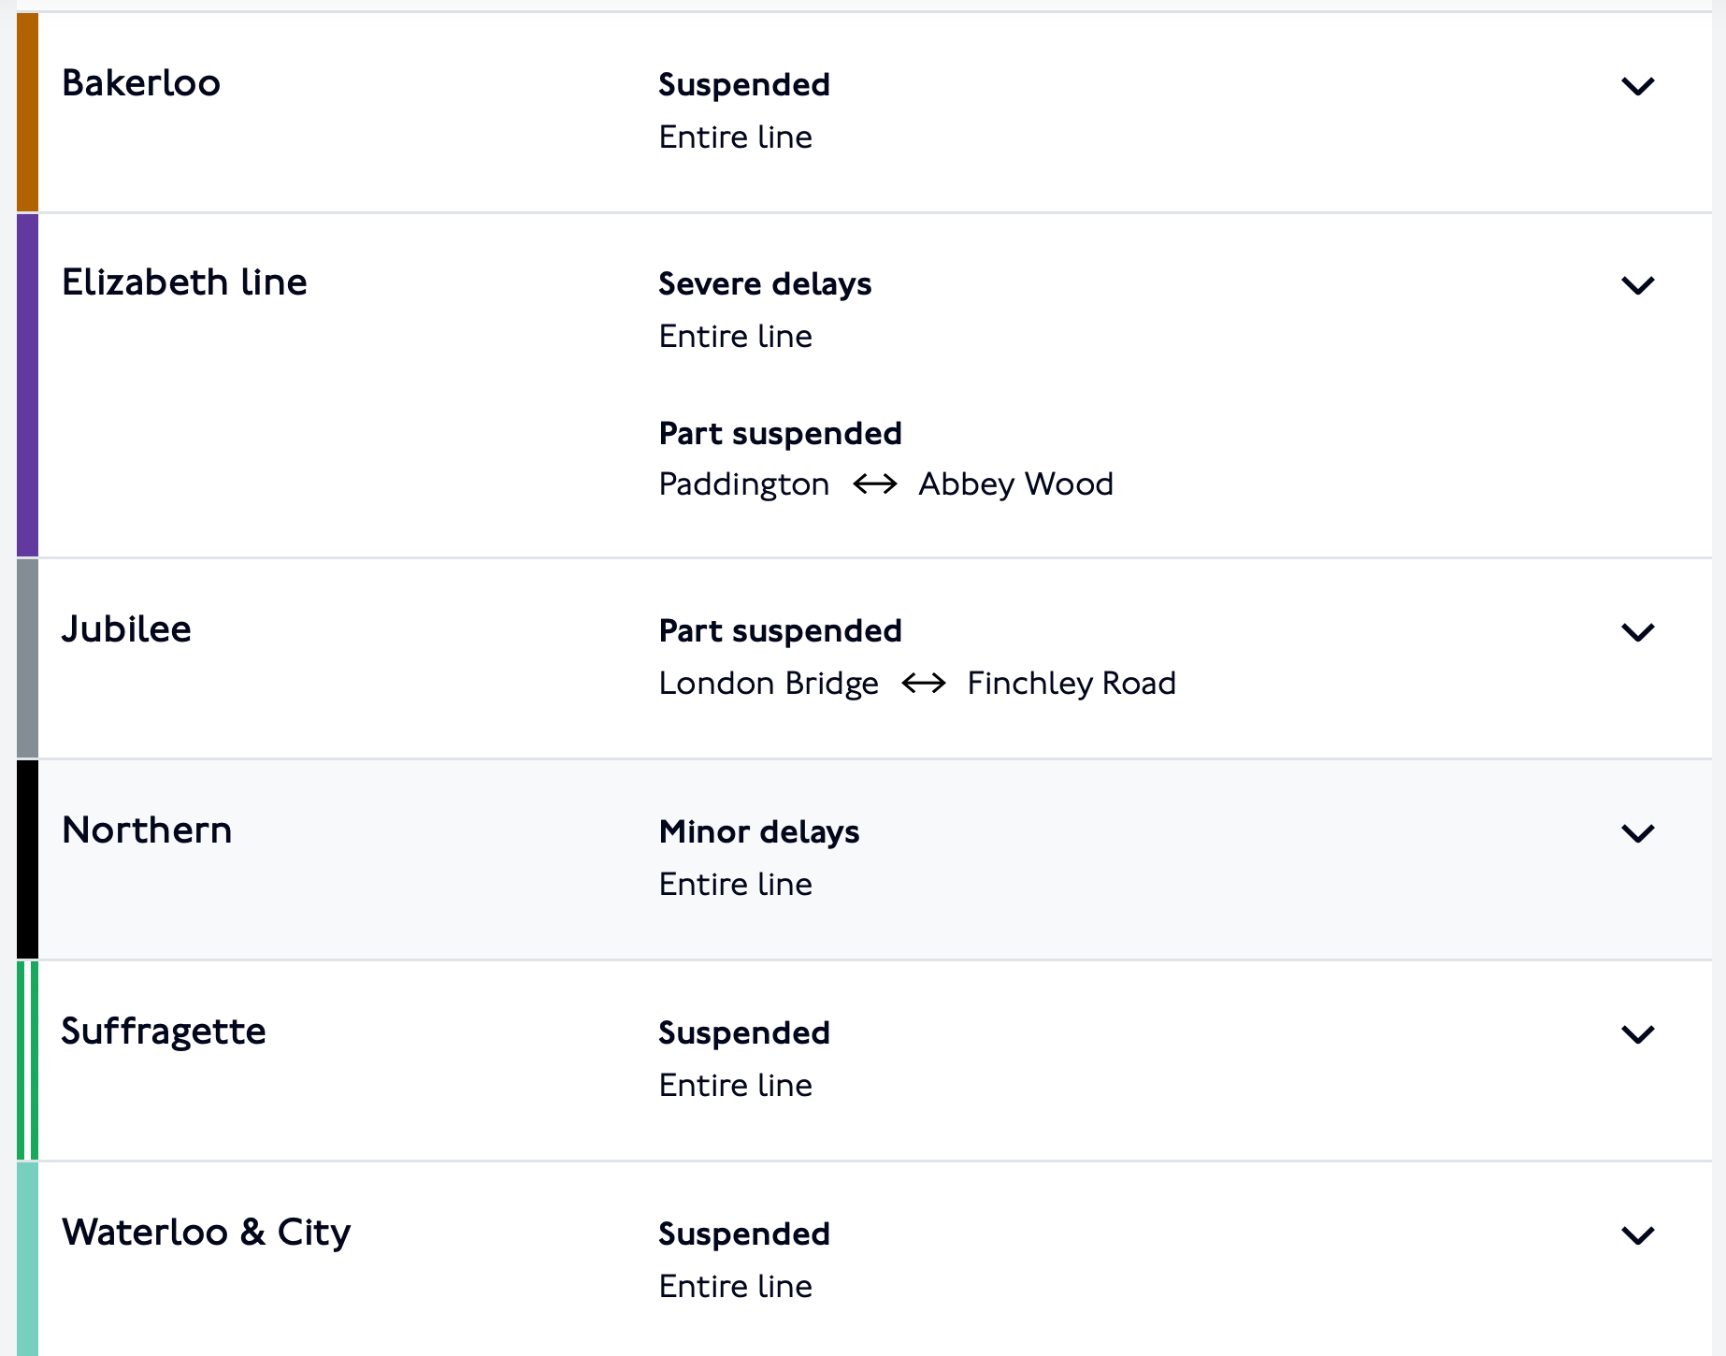Click the Elizabeth line name

pyautogui.click(x=184, y=282)
